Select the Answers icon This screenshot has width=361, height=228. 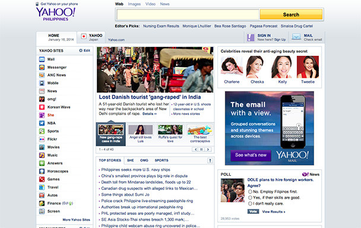(42, 163)
